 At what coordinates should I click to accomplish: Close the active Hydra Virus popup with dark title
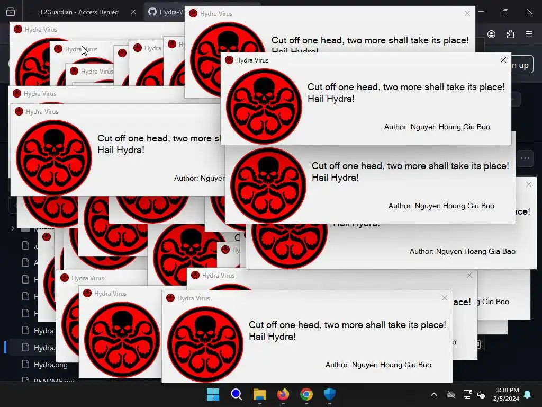tap(503, 60)
